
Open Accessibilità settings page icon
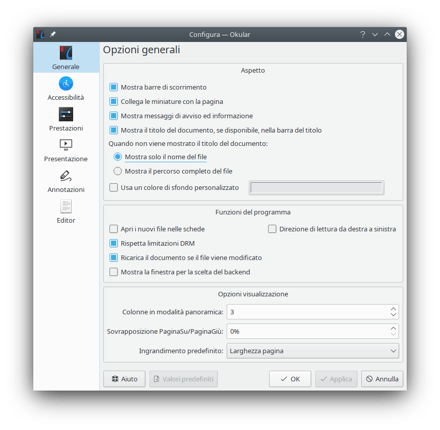(x=66, y=83)
